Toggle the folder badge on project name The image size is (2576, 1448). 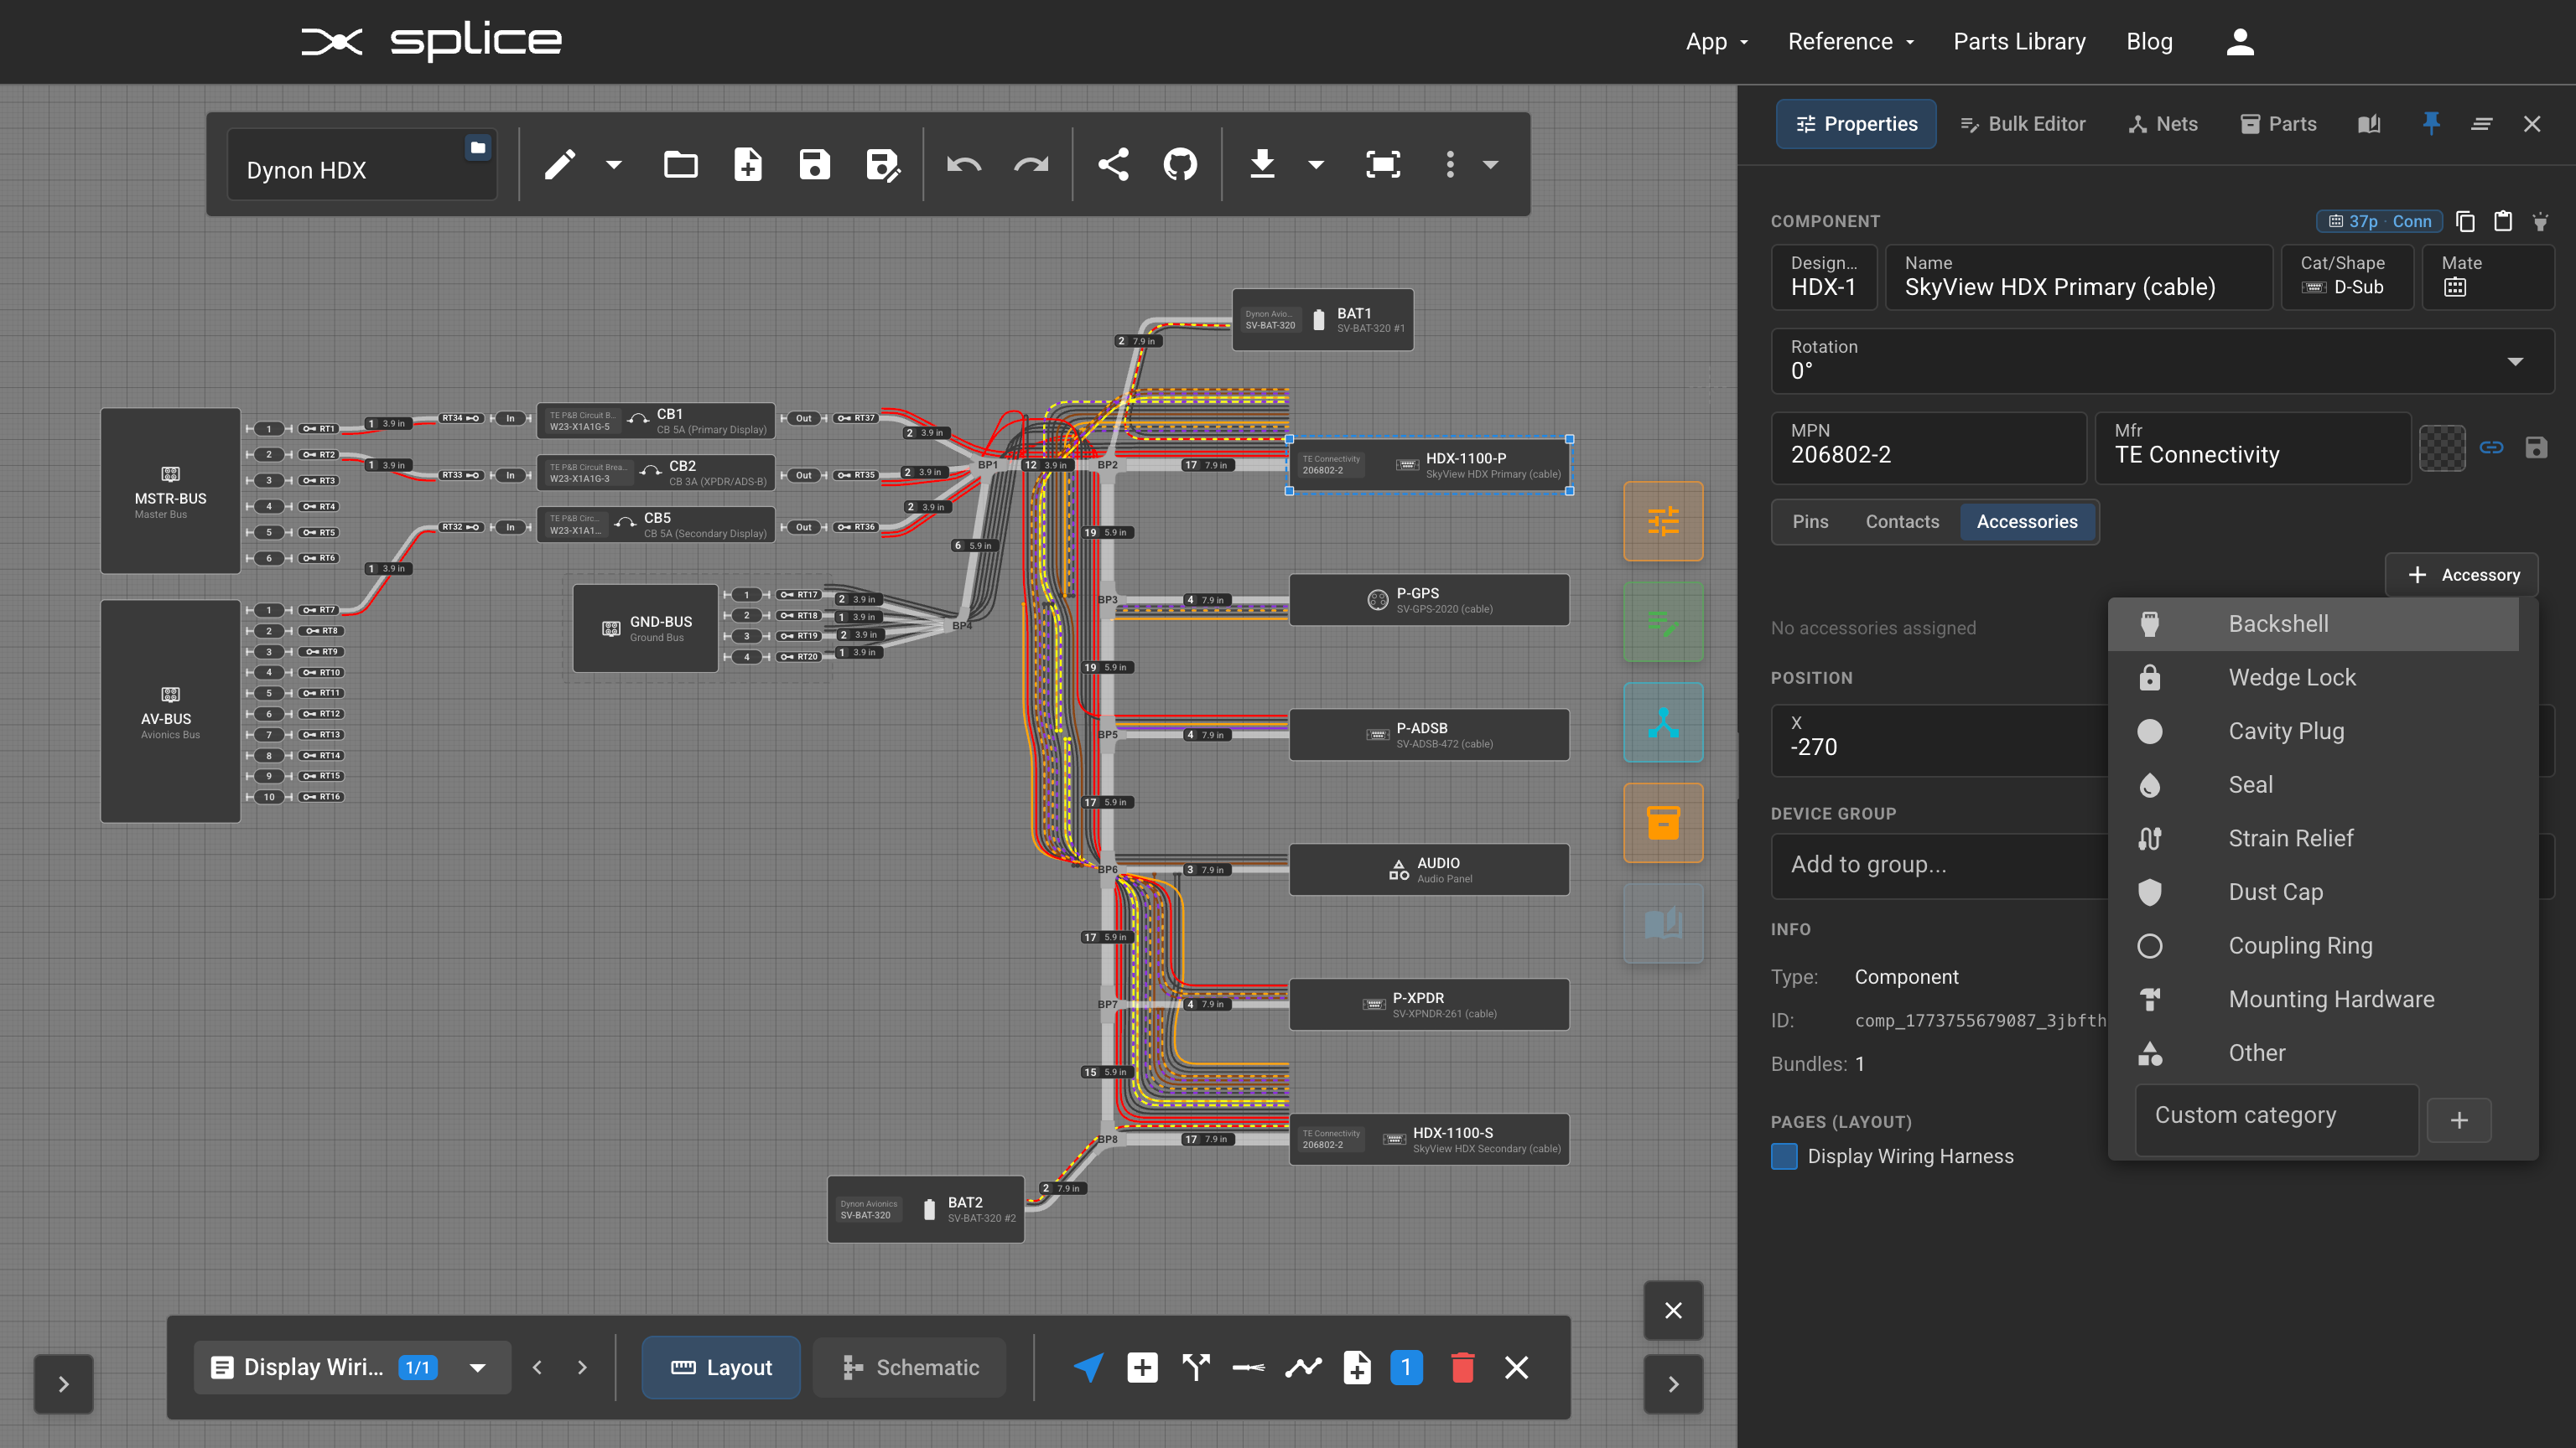[478, 147]
